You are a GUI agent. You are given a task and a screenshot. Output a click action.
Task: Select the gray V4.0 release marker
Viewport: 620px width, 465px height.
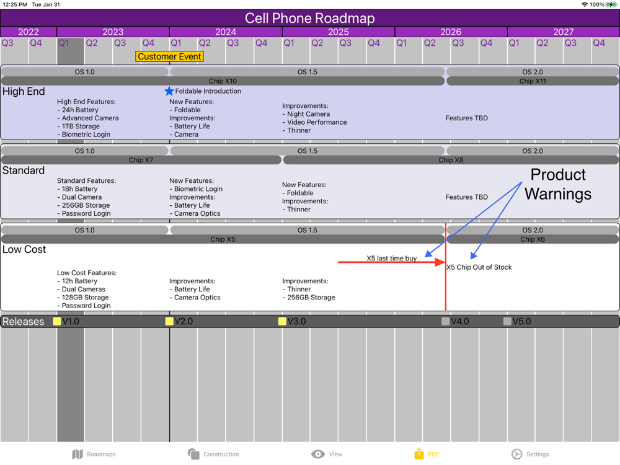coord(446,321)
